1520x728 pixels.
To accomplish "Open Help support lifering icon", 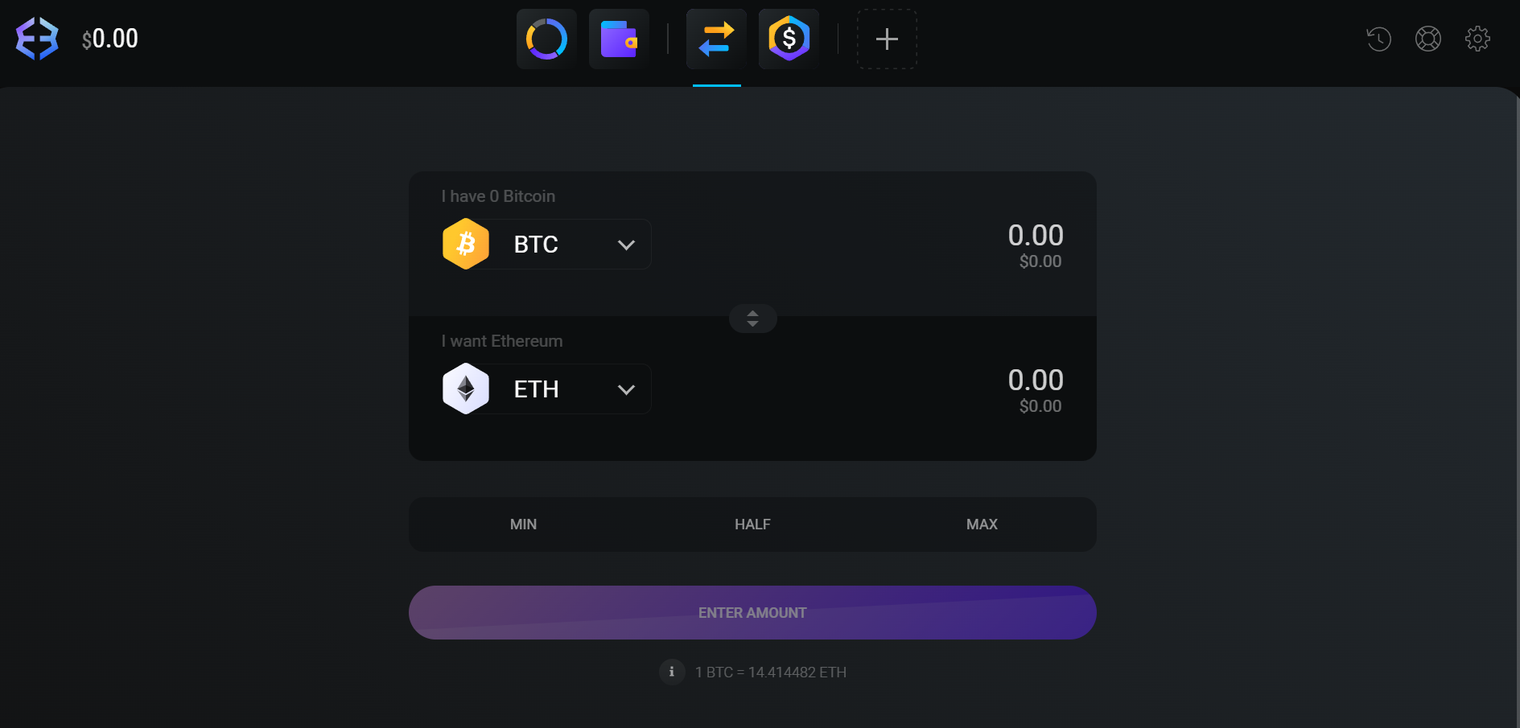I will click(1428, 38).
